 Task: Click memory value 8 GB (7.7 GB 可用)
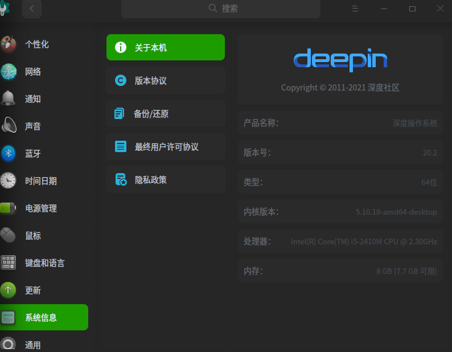[x=406, y=271]
